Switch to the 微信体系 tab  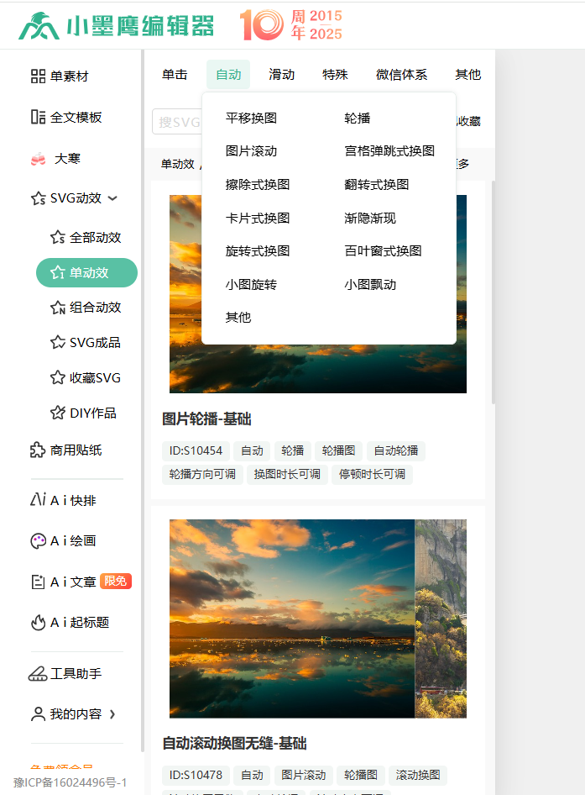click(402, 75)
